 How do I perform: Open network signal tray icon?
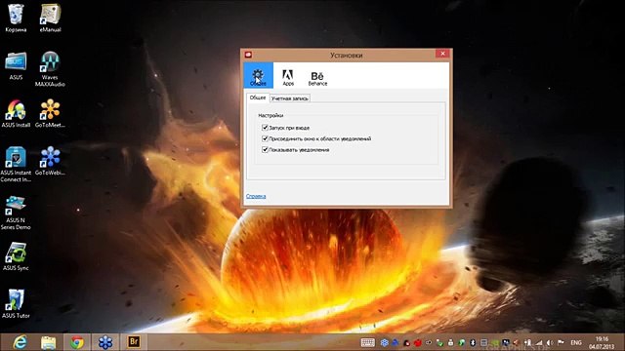tap(539, 342)
